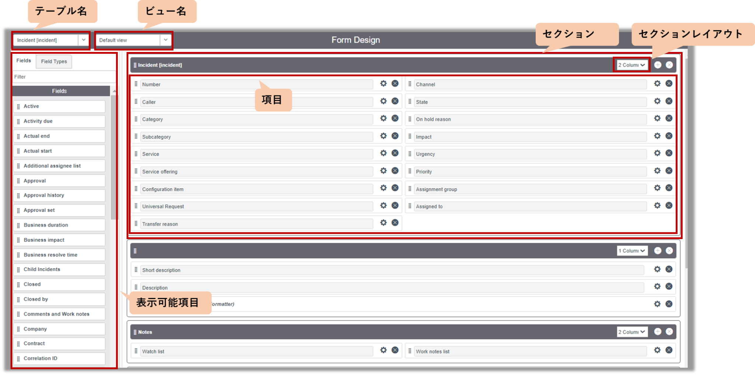Switch to the Field Types tab
Viewport: 755px width, 375px height.
point(54,62)
